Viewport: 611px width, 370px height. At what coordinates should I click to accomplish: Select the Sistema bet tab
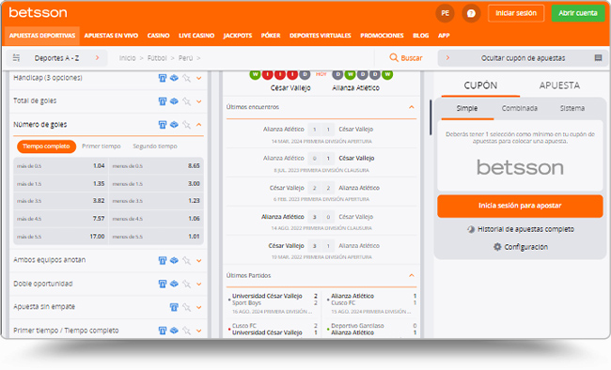tap(572, 108)
